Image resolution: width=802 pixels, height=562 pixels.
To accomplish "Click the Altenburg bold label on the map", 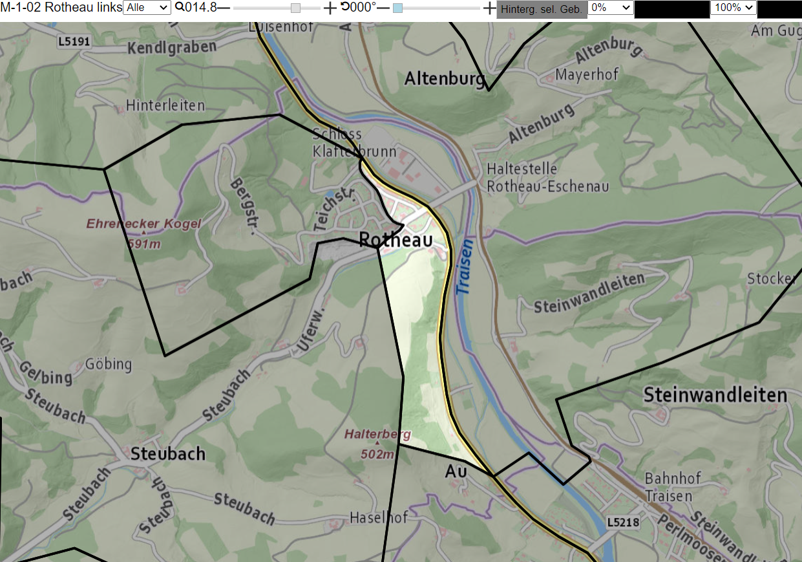I will [445, 79].
